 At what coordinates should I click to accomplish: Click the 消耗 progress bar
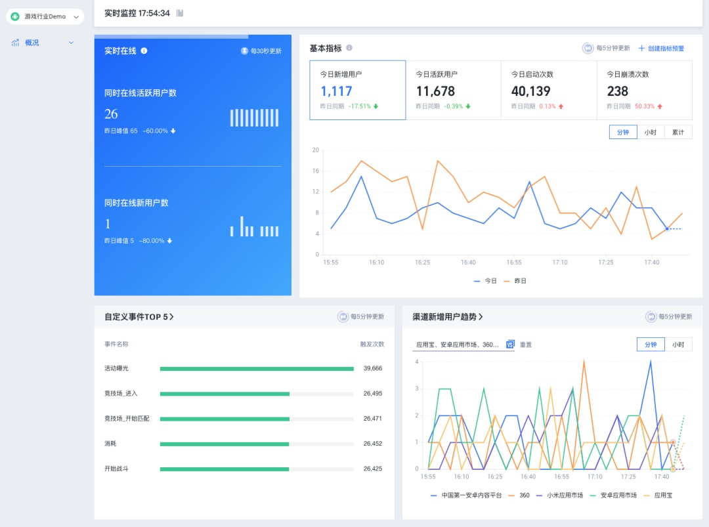click(257, 444)
